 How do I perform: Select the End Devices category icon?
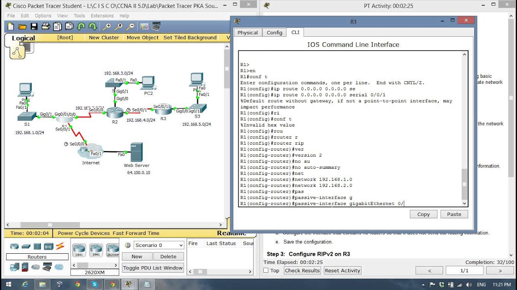[15, 267]
